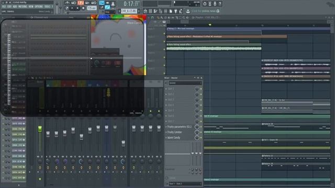The width and height of the screenshot is (335, 188).
Task: Toggle loop recording icon
Action: point(94,3)
